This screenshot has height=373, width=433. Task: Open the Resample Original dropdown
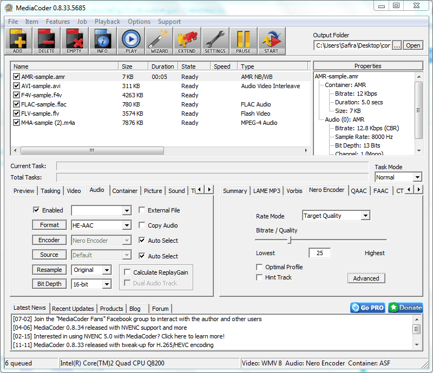pos(107,270)
